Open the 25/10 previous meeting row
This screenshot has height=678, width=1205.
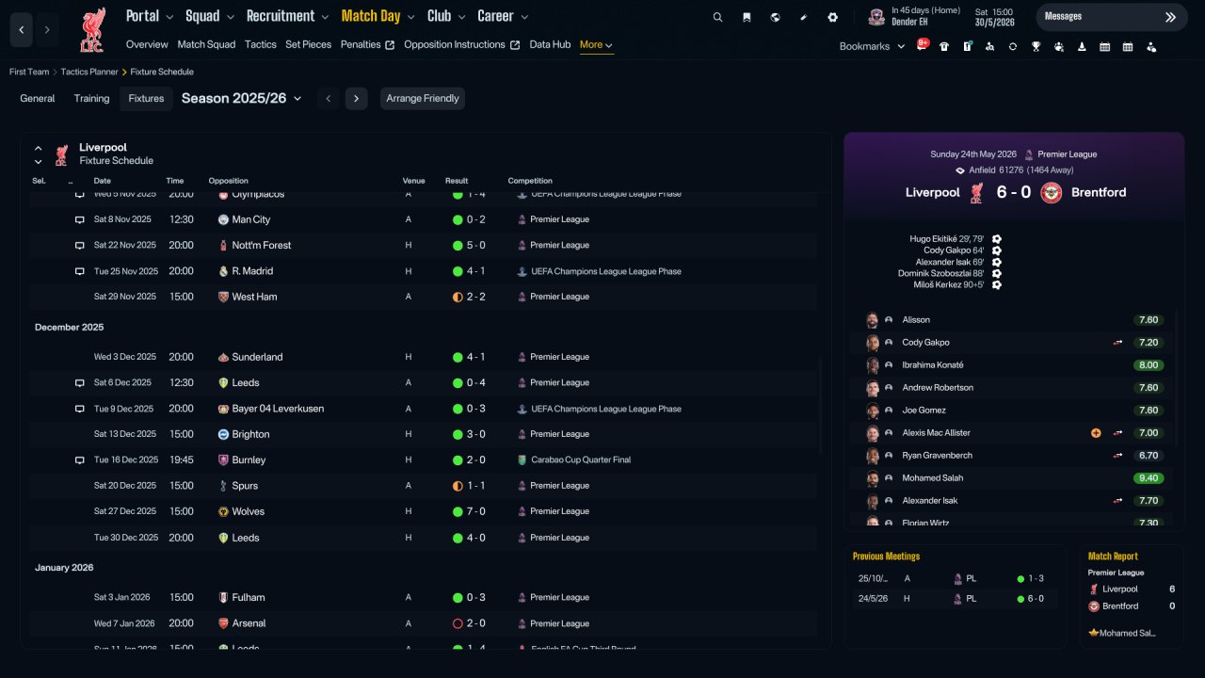tap(955, 579)
